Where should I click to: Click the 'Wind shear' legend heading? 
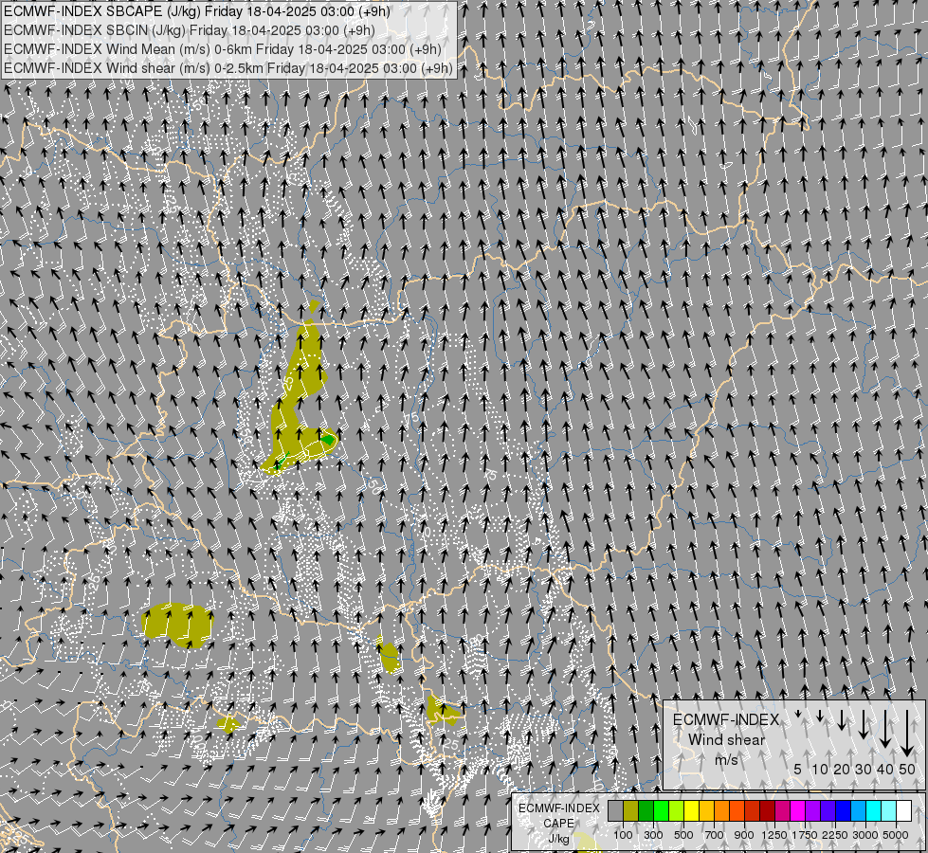[x=726, y=739]
